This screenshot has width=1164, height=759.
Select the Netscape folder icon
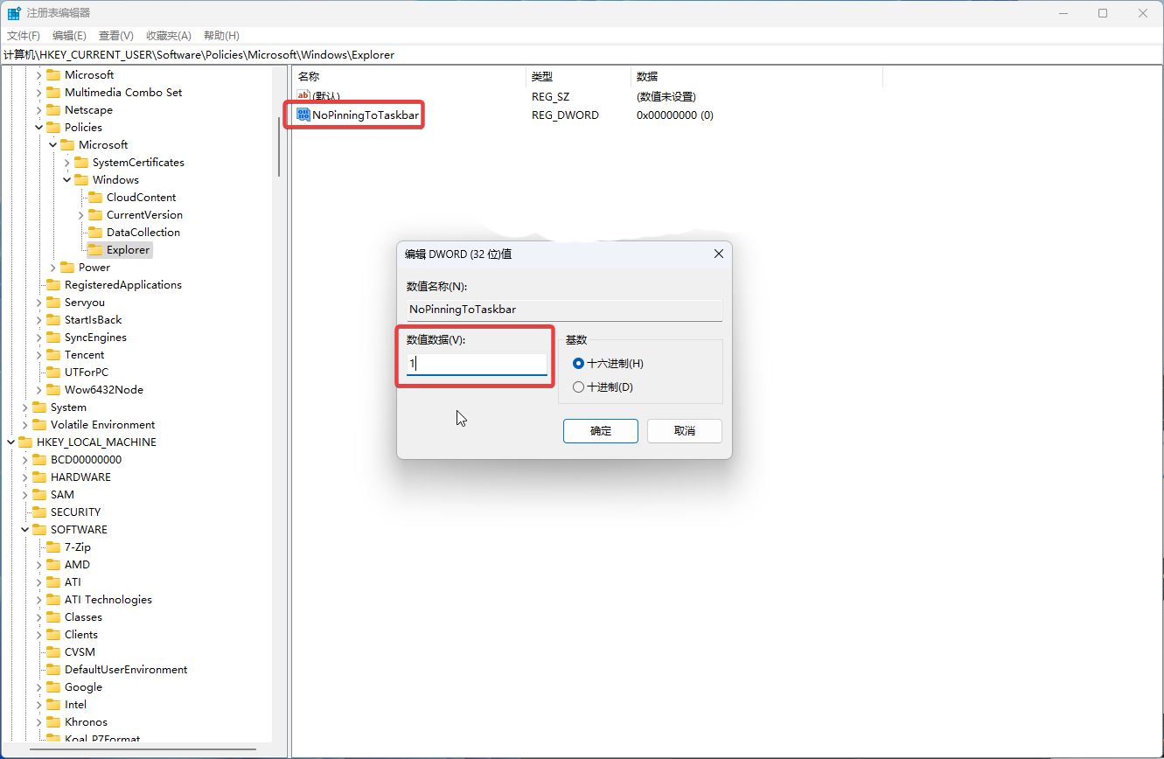(x=53, y=109)
